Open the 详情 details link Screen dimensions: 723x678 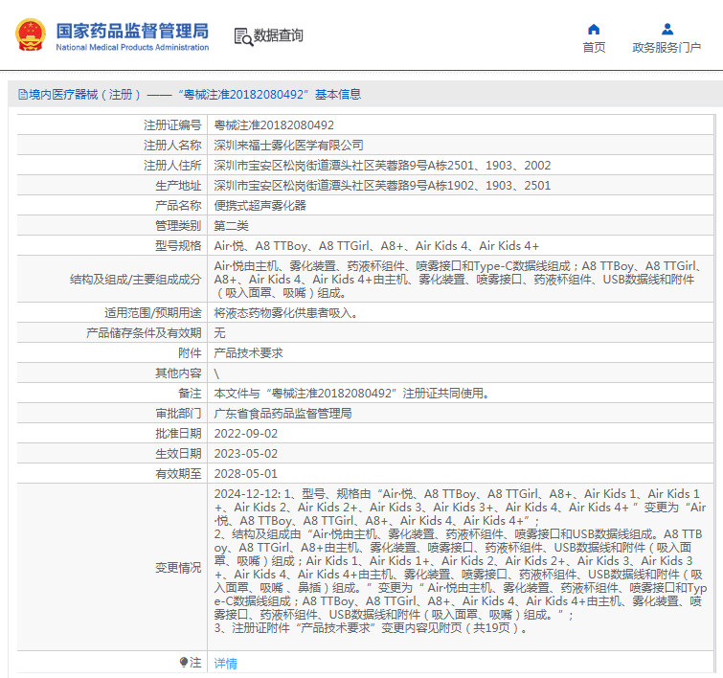pos(225,664)
